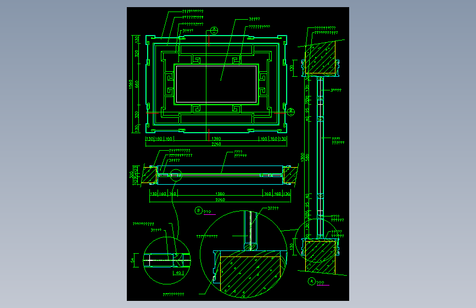
Task: Pick the 2260 dimension under the elevation view
Action: click(216, 144)
